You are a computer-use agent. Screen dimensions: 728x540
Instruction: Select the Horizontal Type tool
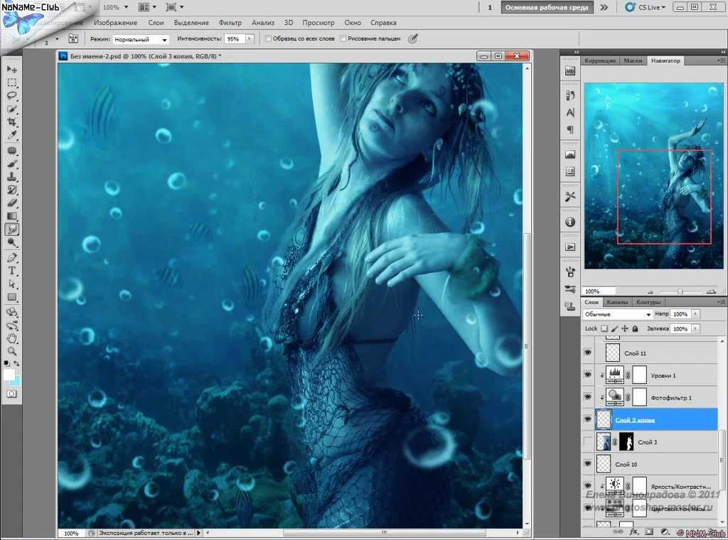(11, 271)
